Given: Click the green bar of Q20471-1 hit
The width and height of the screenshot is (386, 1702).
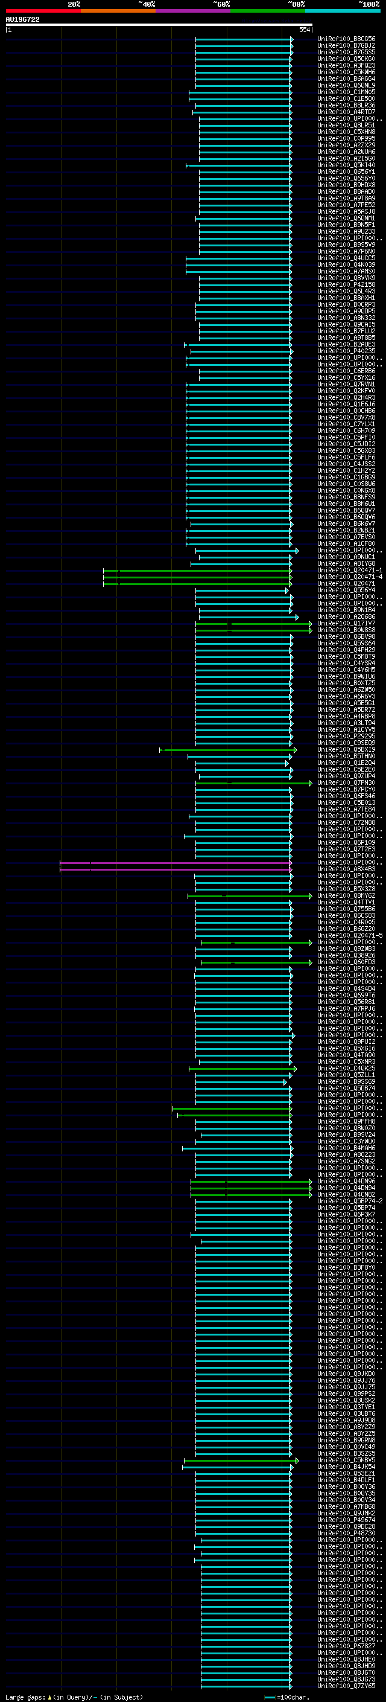Looking at the screenshot, I should (x=197, y=570).
